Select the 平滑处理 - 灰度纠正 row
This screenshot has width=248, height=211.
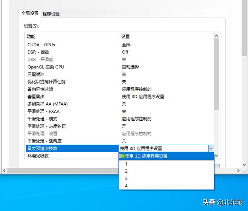click(x=119, y=126)
